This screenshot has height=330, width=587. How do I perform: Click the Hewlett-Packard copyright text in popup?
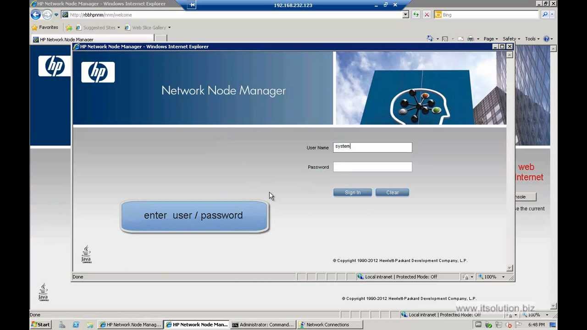[400, 261]
